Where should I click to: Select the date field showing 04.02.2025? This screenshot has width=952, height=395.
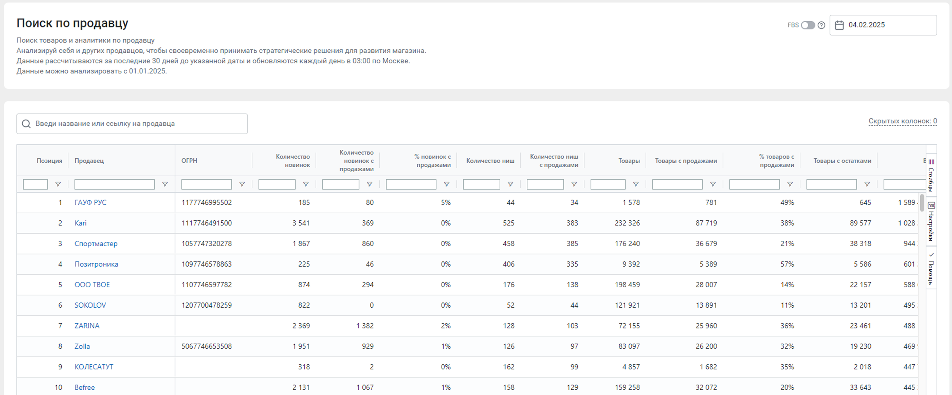tap(883, 25)
